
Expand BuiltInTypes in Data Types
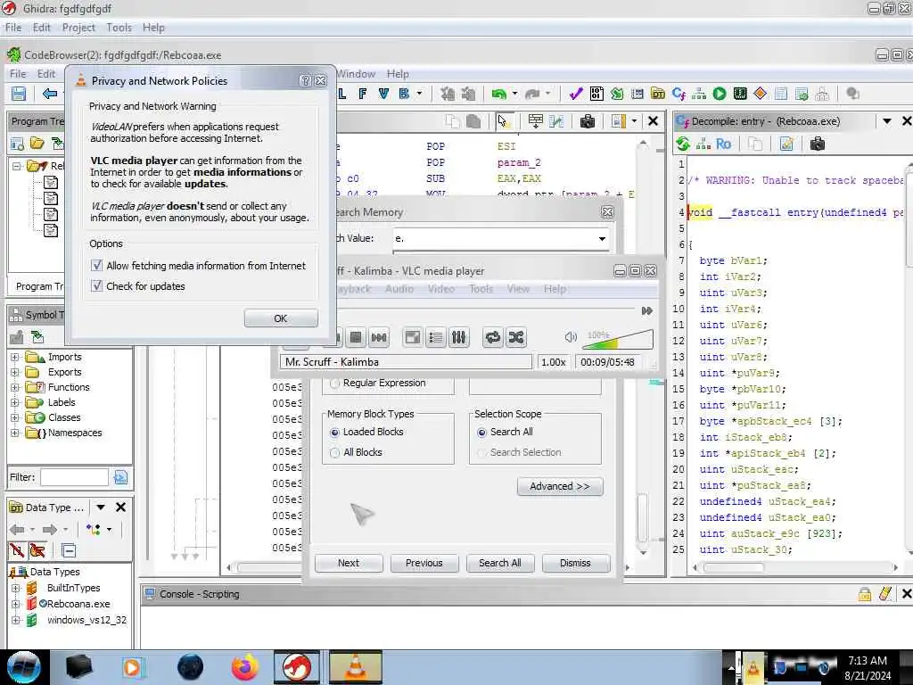(x=16, y=589)
